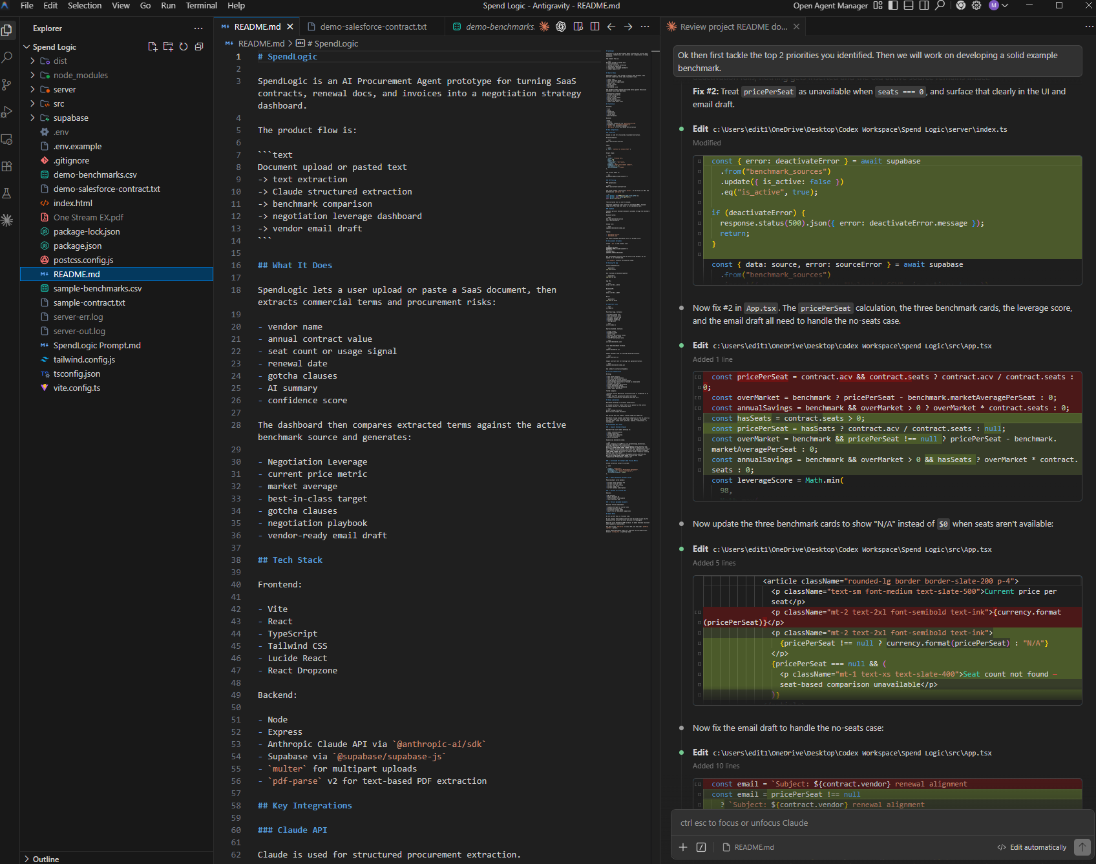Open editor more actions menu
The height and width of the screenshot is (864, 1096).
point(645,26)
